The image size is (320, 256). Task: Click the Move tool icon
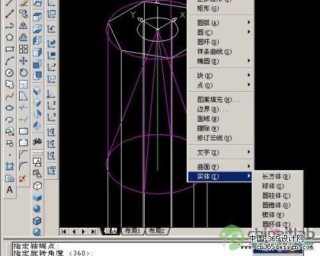[23, 61]
